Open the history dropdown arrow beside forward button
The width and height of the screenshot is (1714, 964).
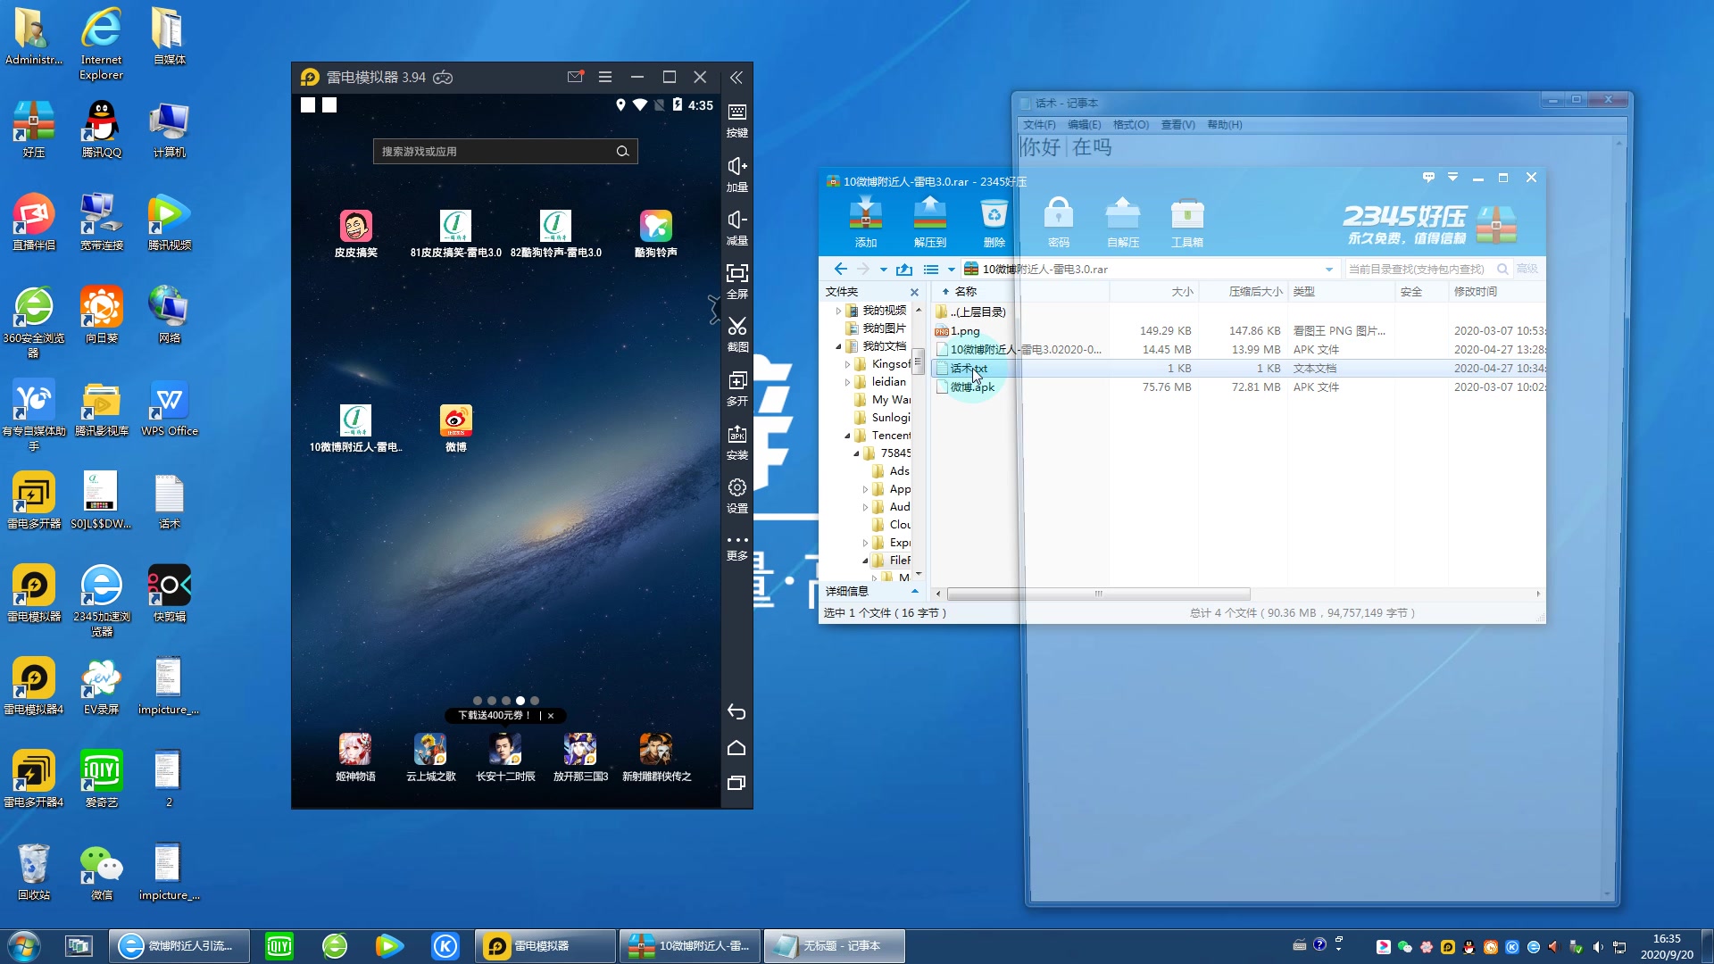click(883, 270)
